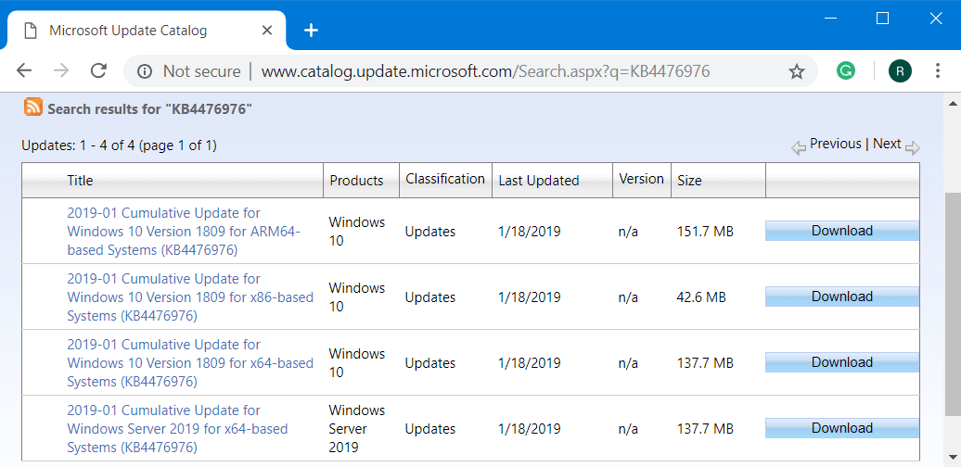Open a new tab with plus
Screen dimensions: 961x467
tap(312, 30)
